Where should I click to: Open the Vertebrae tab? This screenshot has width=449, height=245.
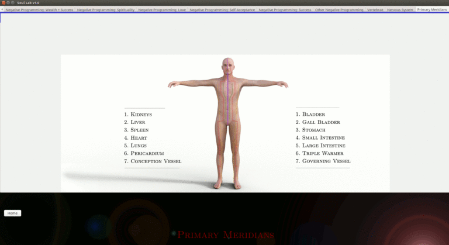coord(375,10)
